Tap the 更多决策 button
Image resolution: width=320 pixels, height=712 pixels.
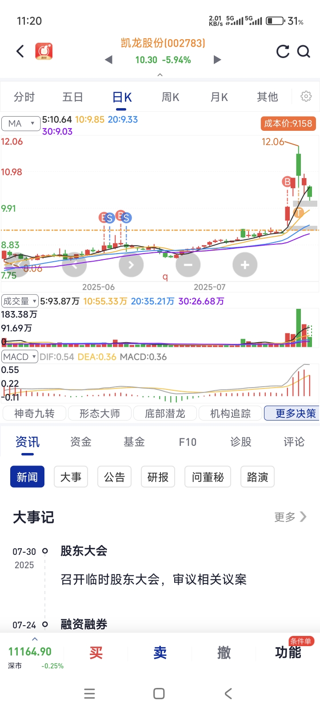coord(292,413)
